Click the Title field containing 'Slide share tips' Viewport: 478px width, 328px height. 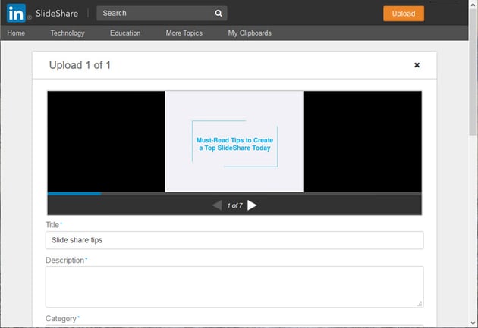tap(234, 240)
